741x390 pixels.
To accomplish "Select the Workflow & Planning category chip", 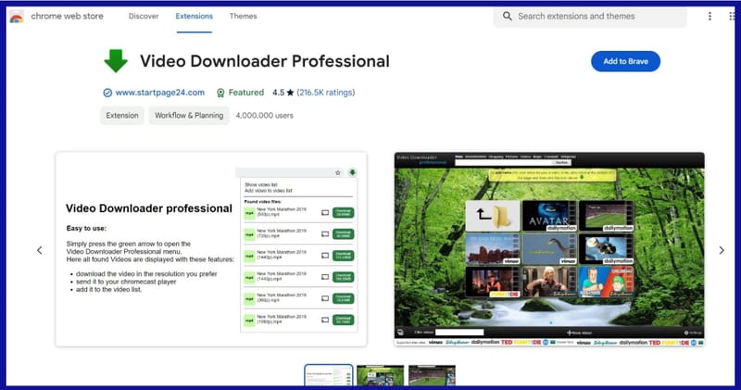I will (189, 116).
